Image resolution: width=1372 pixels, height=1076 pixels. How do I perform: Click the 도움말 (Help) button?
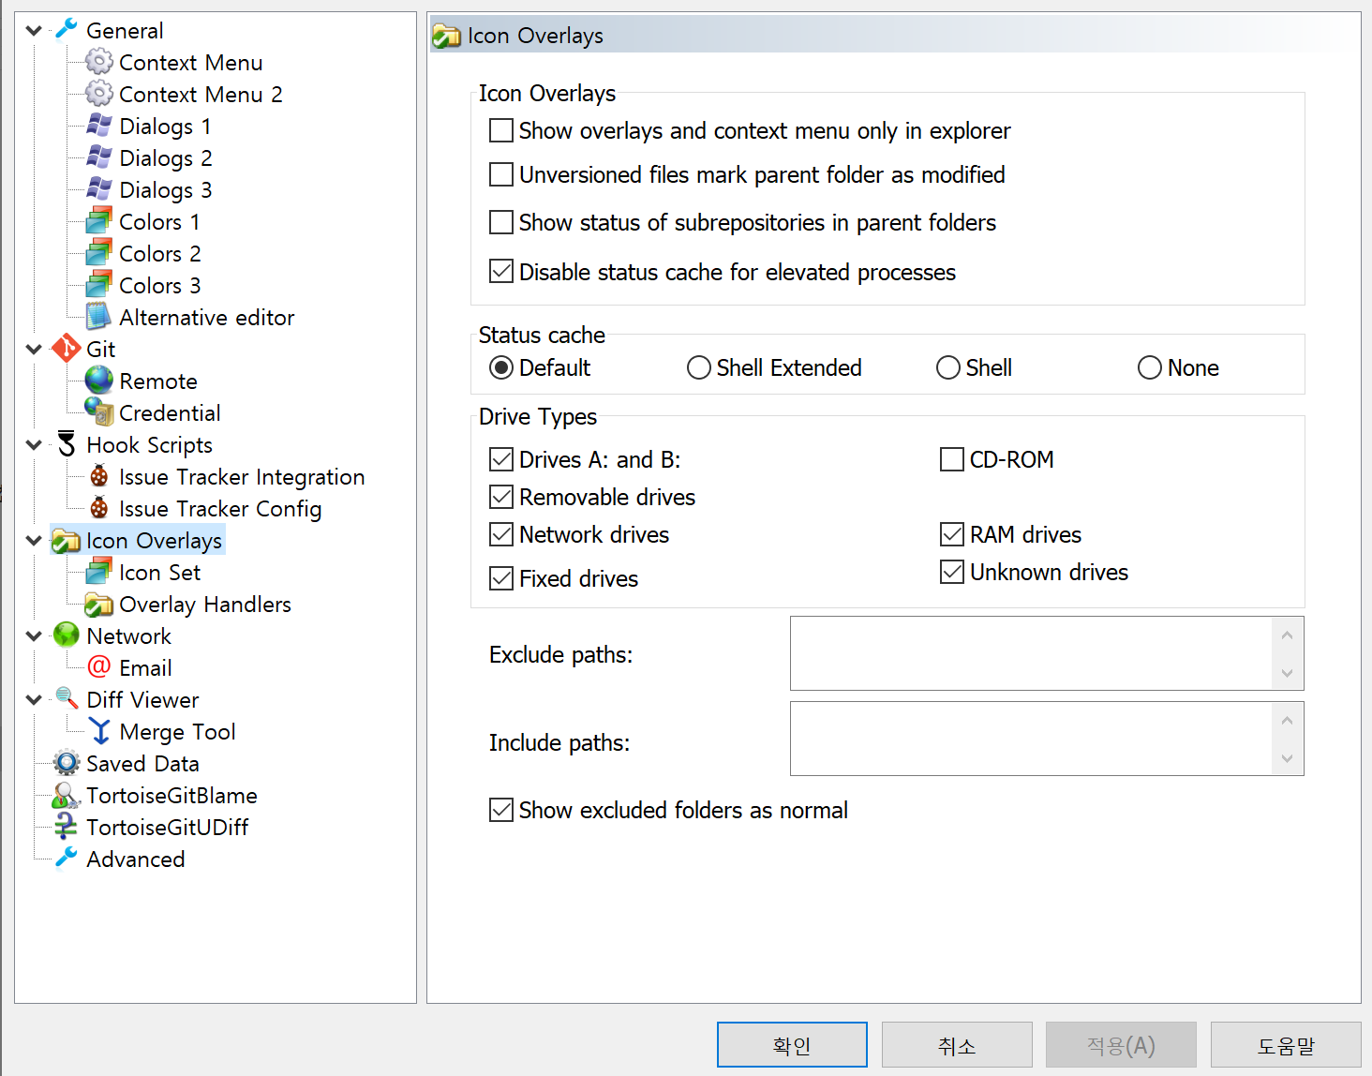tap(1286, 1045)
